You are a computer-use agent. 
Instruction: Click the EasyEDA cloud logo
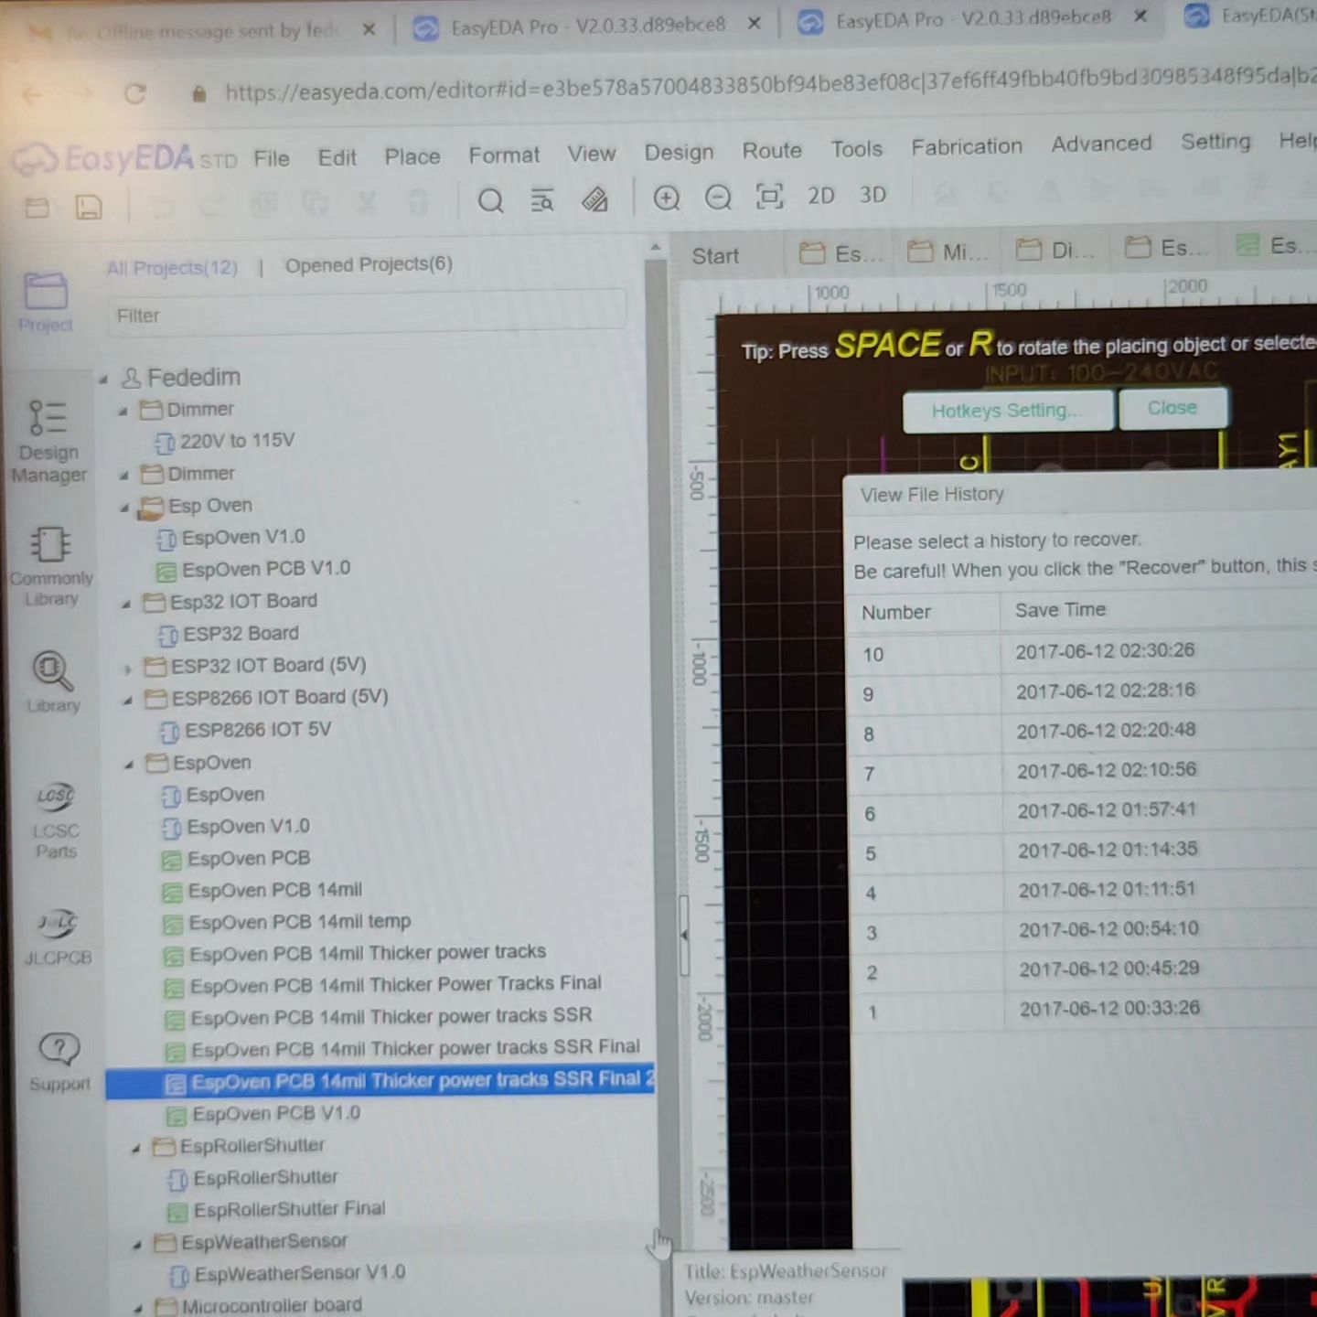pyautogui.click(x=35, y=160)
